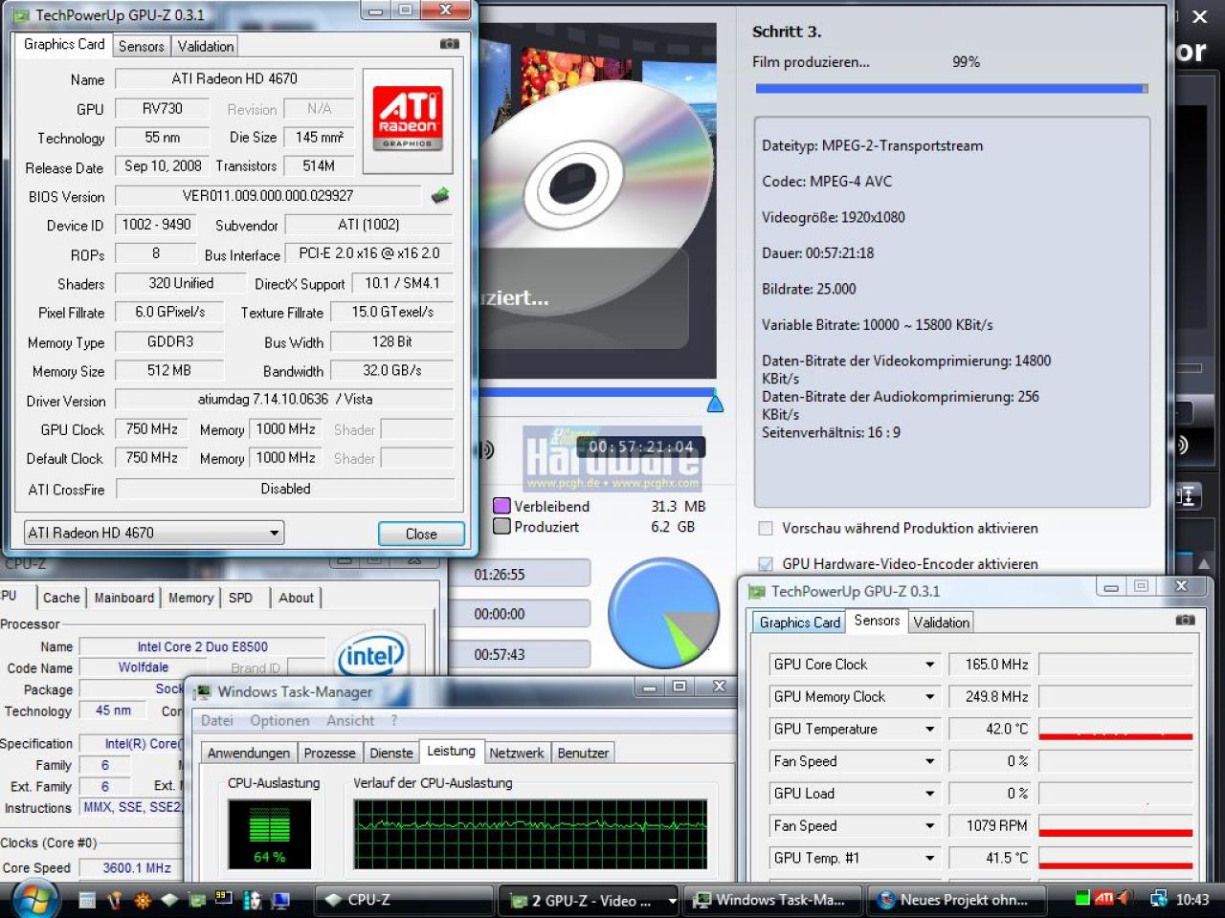The image size is (1225, 918).
Task: Click the blue triangle timeline marker
Action: tap(715, 403)
